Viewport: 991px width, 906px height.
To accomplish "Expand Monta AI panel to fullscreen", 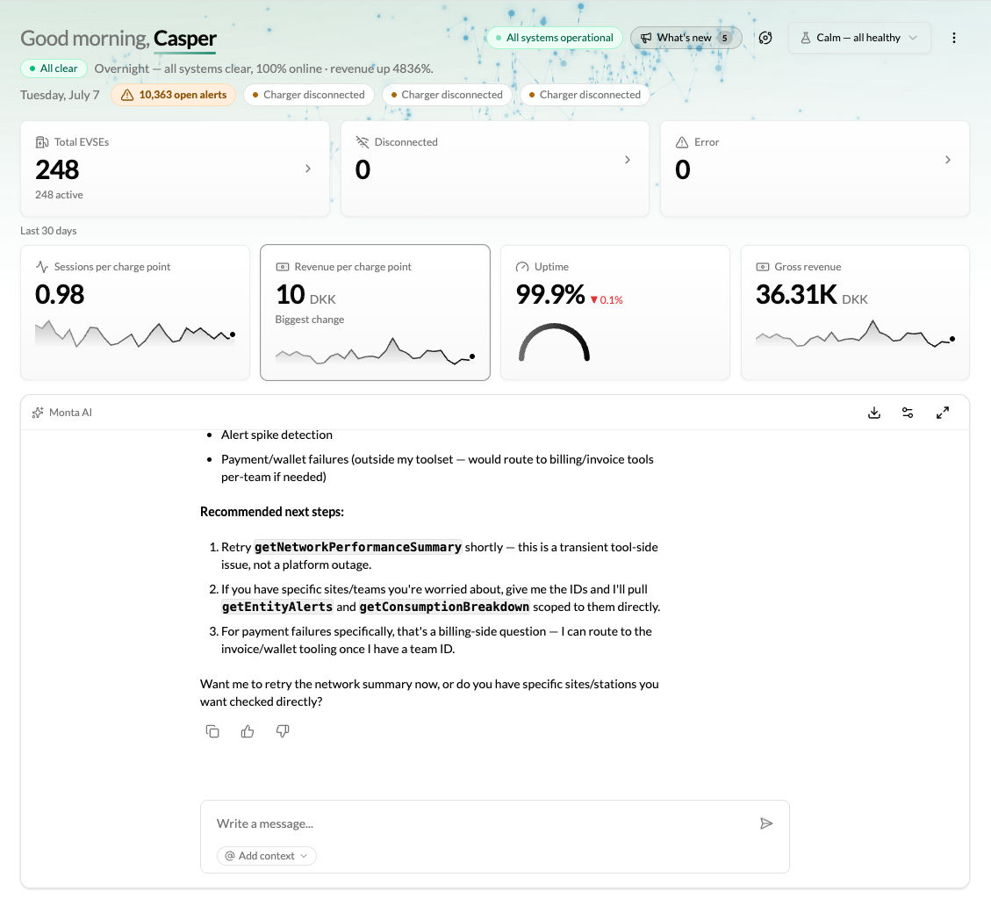I will [x=943, y=413].
